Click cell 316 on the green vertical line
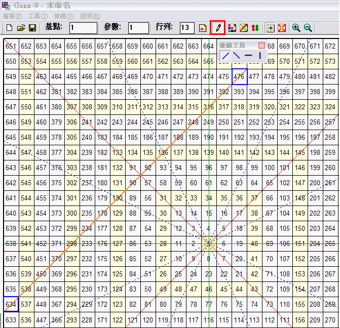The image size is (340, 328). pyautogui.click(x=209, y=107)
